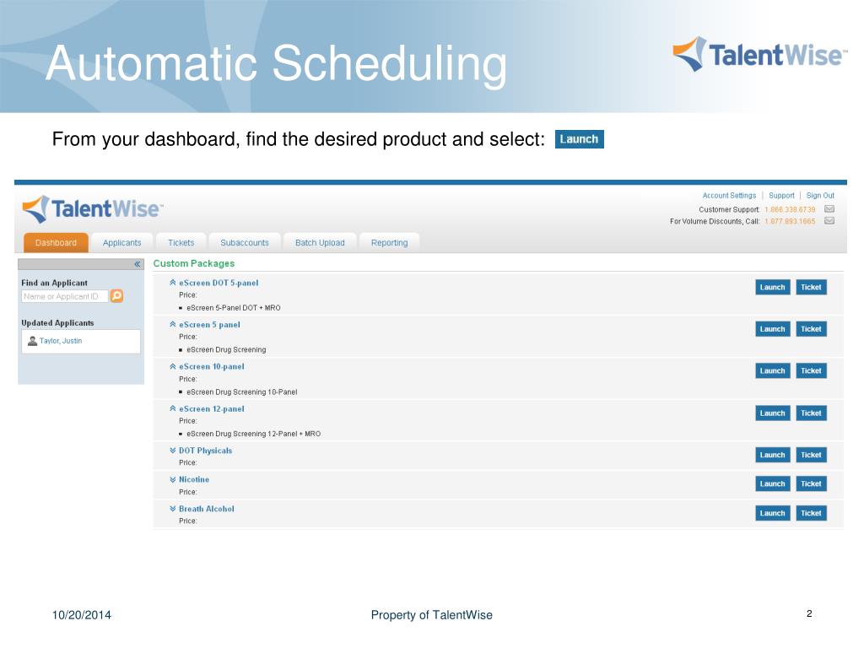Launch the Nicotine package
864x648 pixels.
773,483
